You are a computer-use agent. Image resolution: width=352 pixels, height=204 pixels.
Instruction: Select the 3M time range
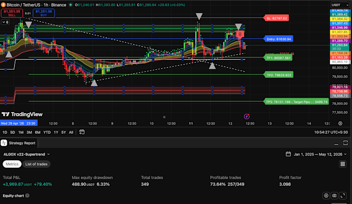click(x=29, y=132)
